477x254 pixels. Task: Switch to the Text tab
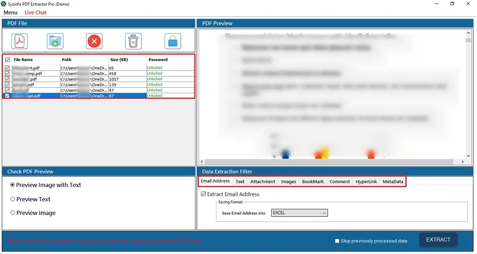240,182
